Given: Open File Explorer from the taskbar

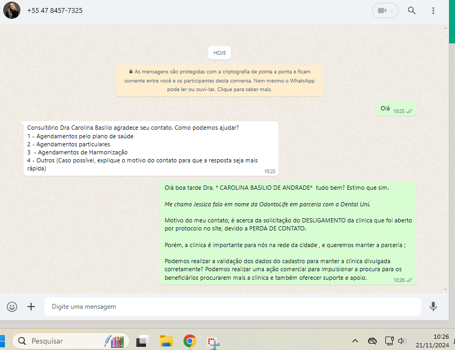Looking at the screenshot, I should tap(166, 341).
